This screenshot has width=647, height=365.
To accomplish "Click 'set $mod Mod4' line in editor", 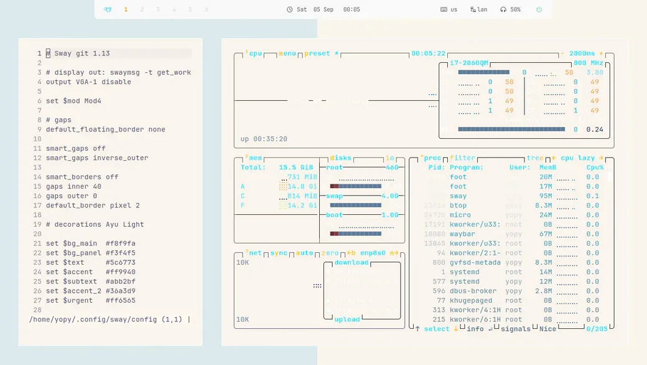I will (x=73, y=101).
